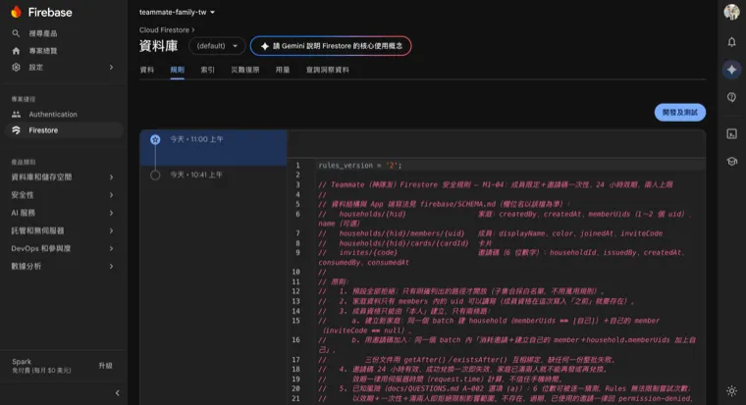
Task: Click the Spark plan label
Action: (x=22, y=361)
